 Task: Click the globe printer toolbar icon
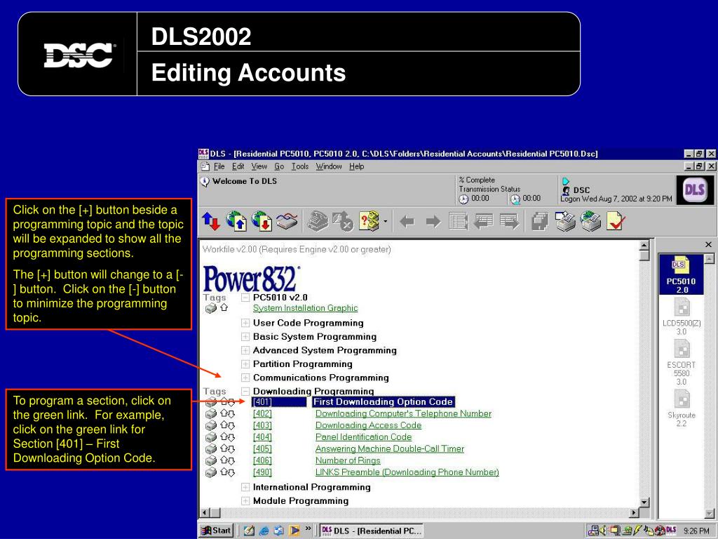point(590,221)
